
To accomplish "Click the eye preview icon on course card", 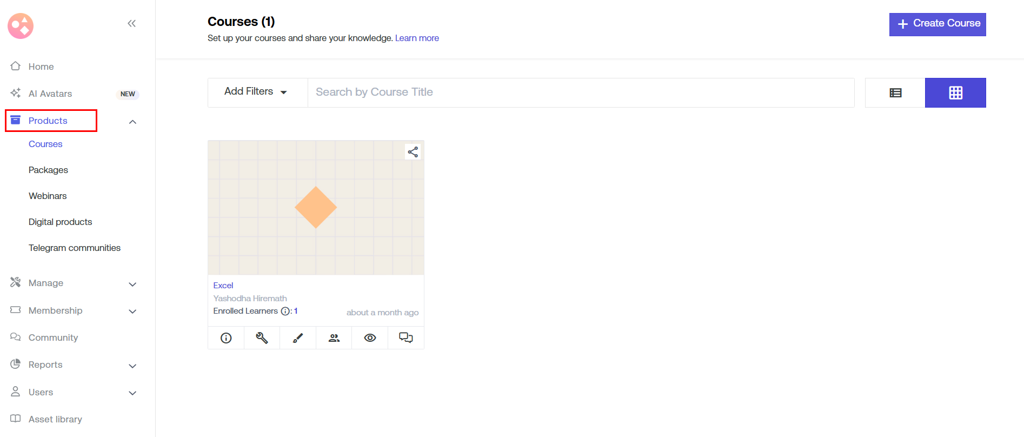I will 370,338.
